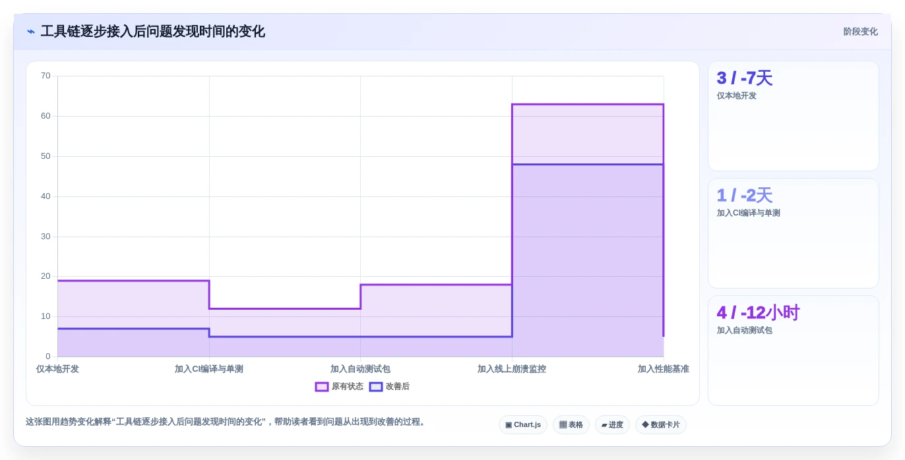Click the 4 / -12小时 value
This screenshot has width=905, height=460.
coord(758,313)
